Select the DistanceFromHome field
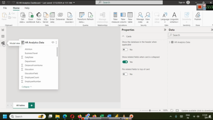 (x=34, y=65)
